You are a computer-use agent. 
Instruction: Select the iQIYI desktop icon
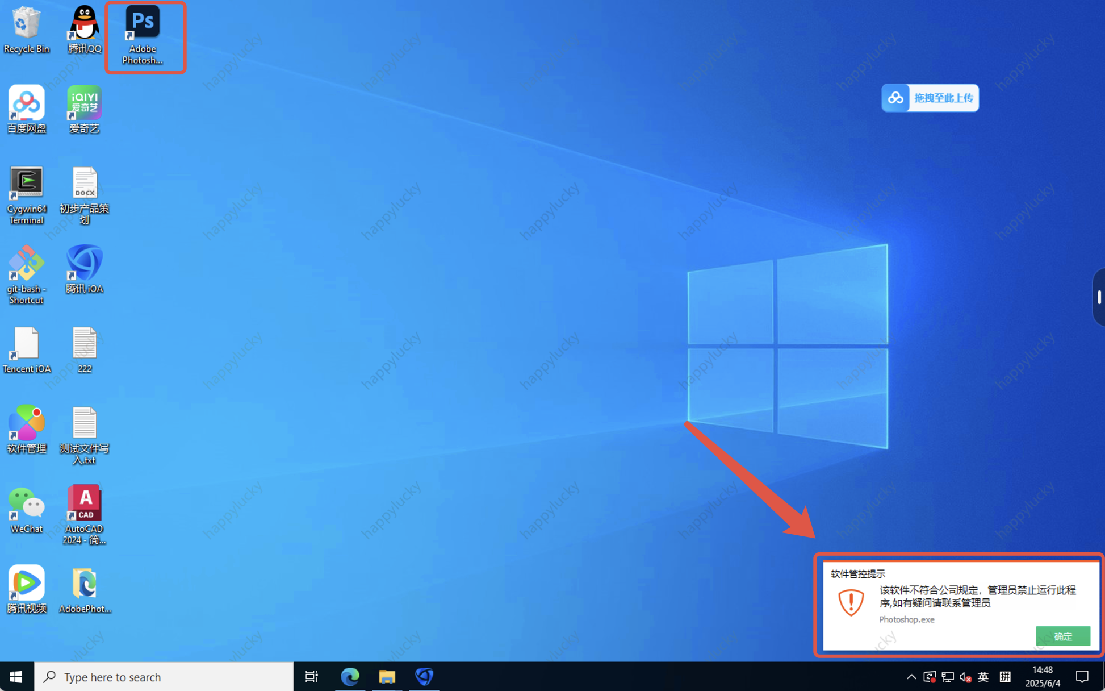(84, 103)
